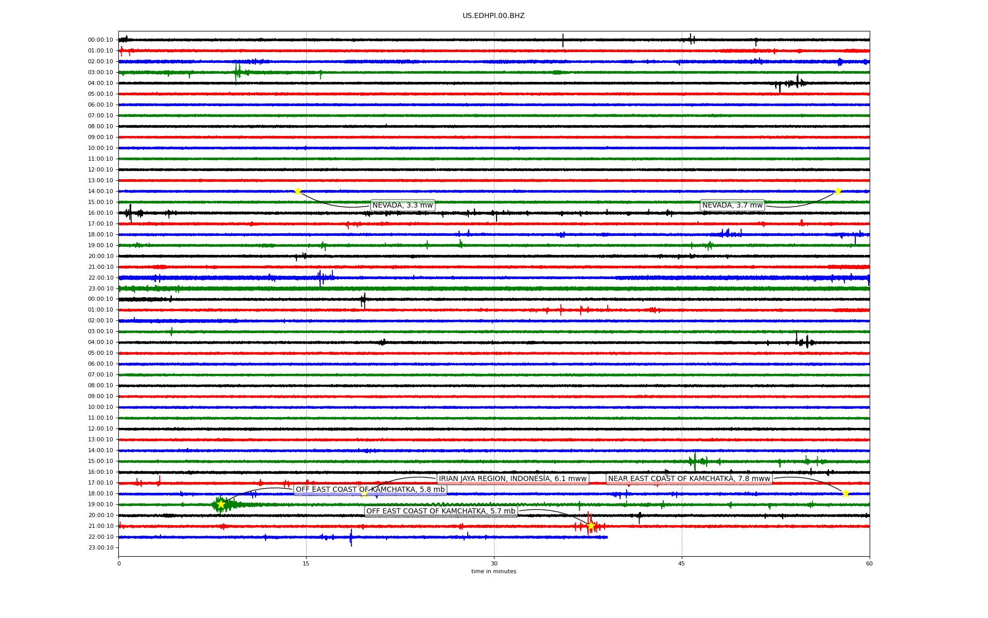Click the NEVADA, 3.7 mw annotation label
Screen dimensions: 988x618
tap(732, 205)
